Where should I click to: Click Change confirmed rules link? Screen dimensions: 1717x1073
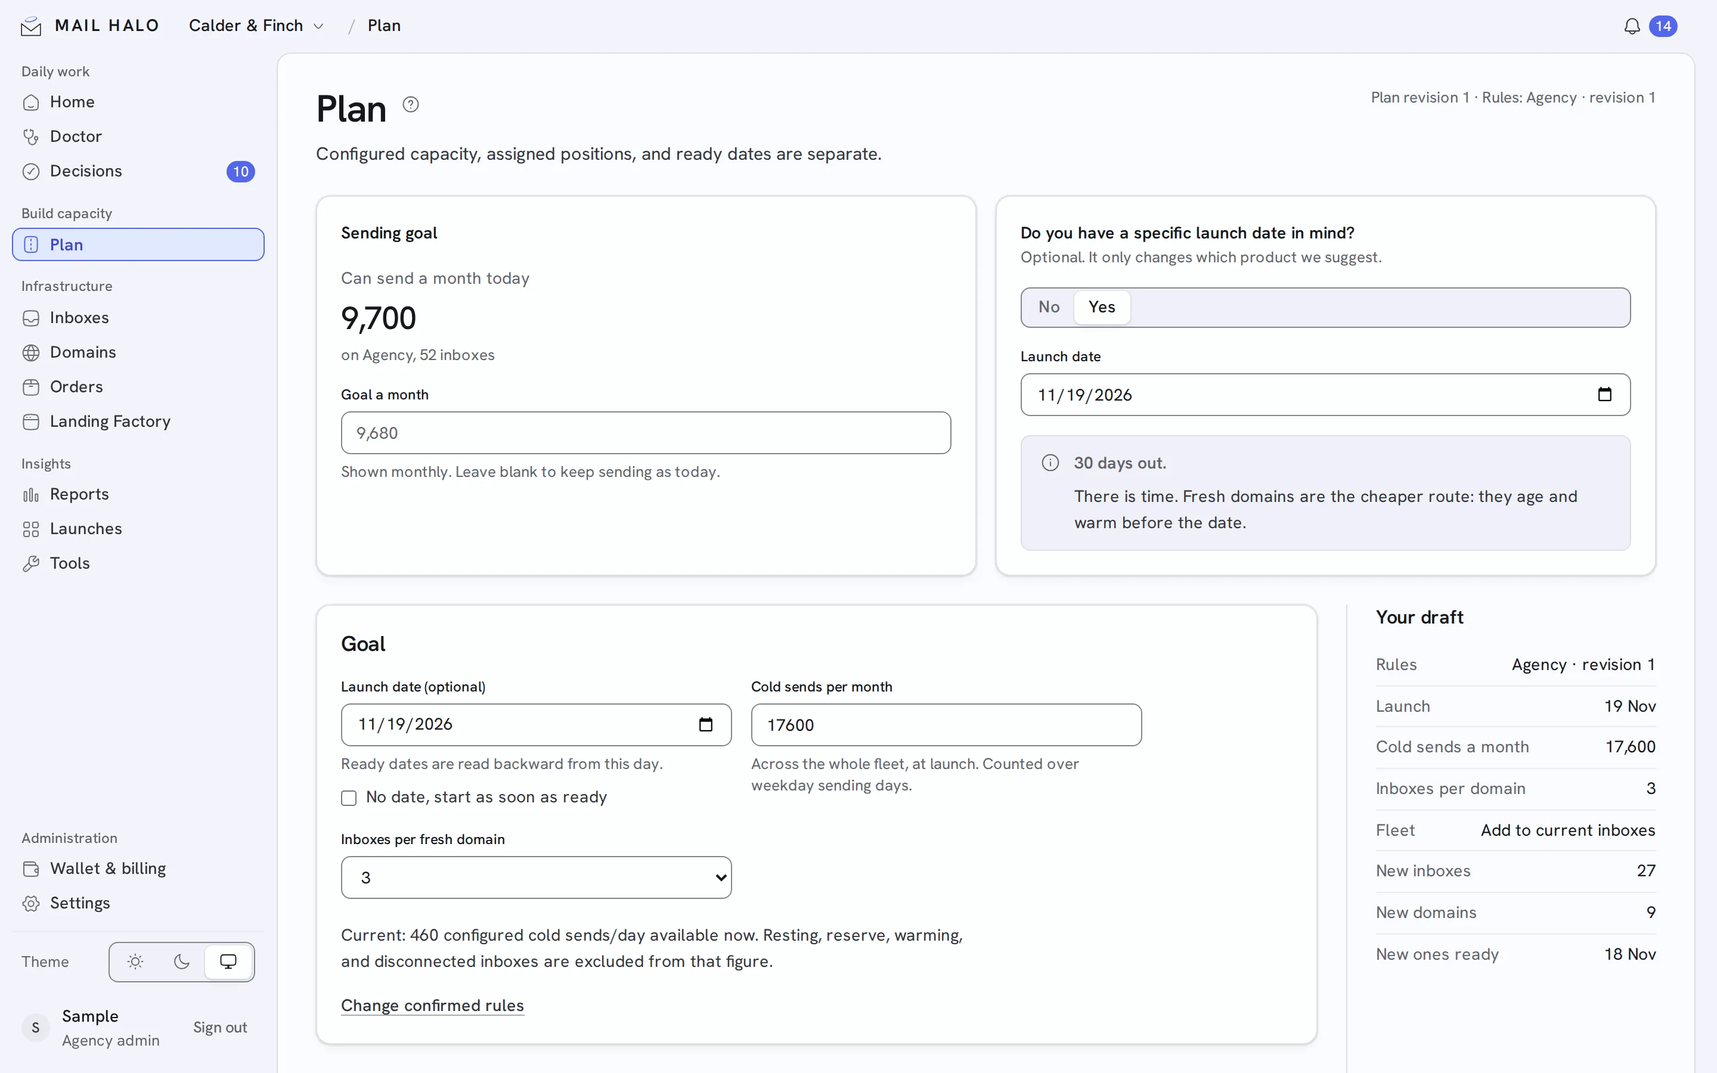coord(432,1006)
